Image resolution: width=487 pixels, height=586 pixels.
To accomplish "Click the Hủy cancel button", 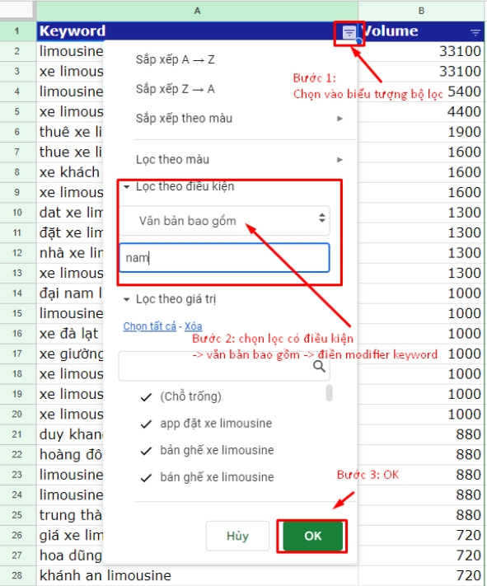I will (x=237, y=536).
